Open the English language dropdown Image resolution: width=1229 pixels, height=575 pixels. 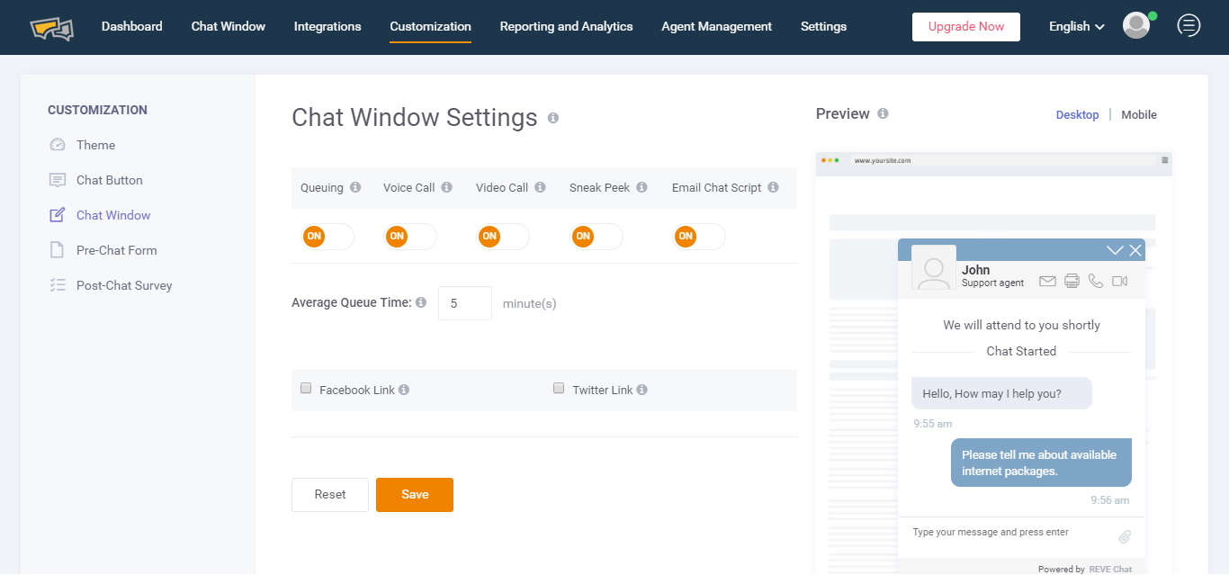click(1077, 26)
